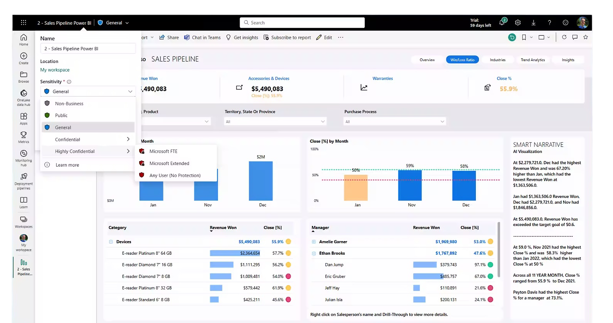Open notifications bell icon
This screenshot has height=323, width=613.
[x=502, y=22]
